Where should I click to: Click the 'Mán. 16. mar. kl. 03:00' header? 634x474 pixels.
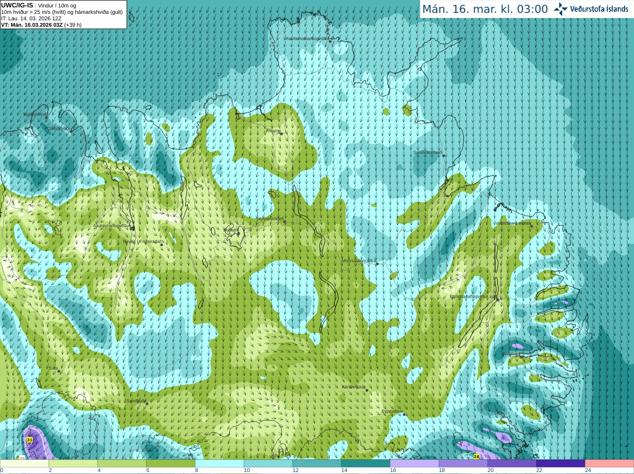485,9
